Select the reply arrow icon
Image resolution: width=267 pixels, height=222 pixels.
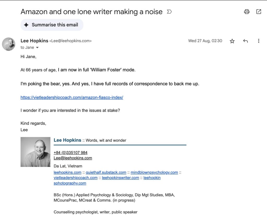(245, 41)
